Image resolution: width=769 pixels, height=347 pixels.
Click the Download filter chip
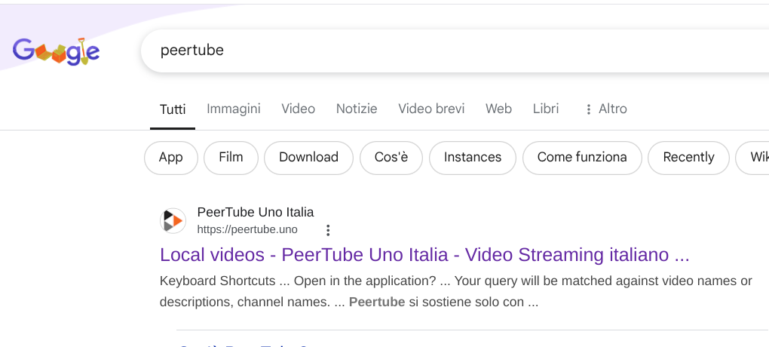tap(308, 158)
